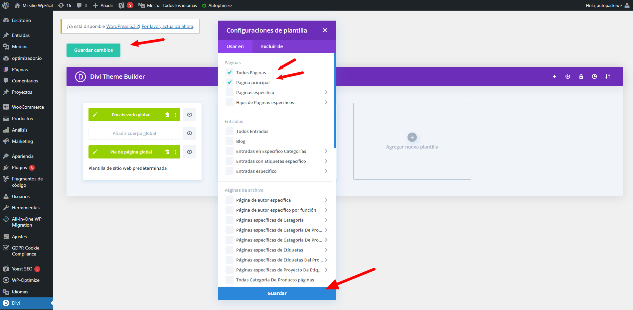Switch to Usar en tab

[x=235, y=47]
